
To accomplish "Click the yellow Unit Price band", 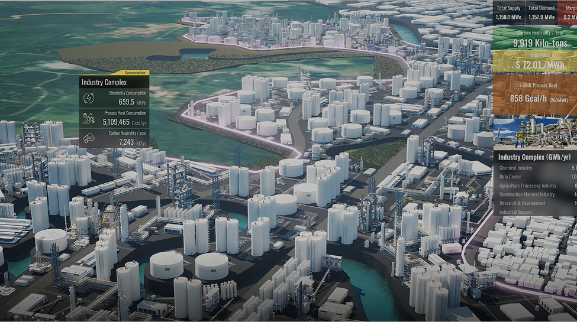I will point(534,61).
